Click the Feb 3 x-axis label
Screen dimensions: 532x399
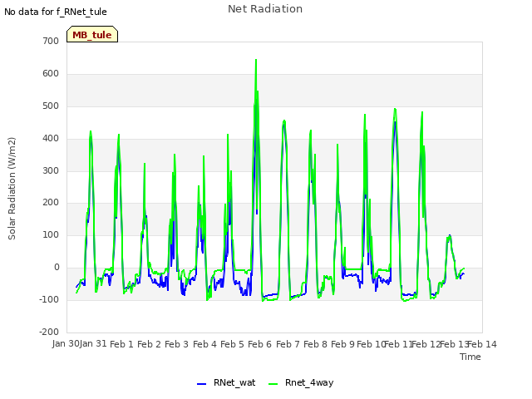pyautogui.click(x=177, y=344)
